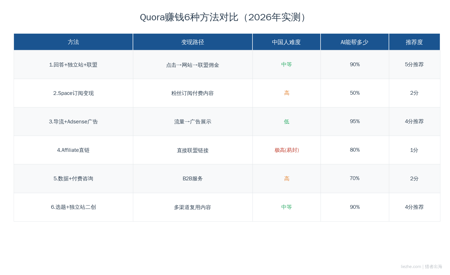Click "90%" in the 回答+独立站+联盟 row
This screenshot has width=450, height=275.
coord(355,64)
